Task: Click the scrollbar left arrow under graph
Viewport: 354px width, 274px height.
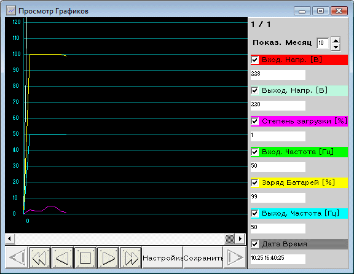Action: (x=10, y=238)
